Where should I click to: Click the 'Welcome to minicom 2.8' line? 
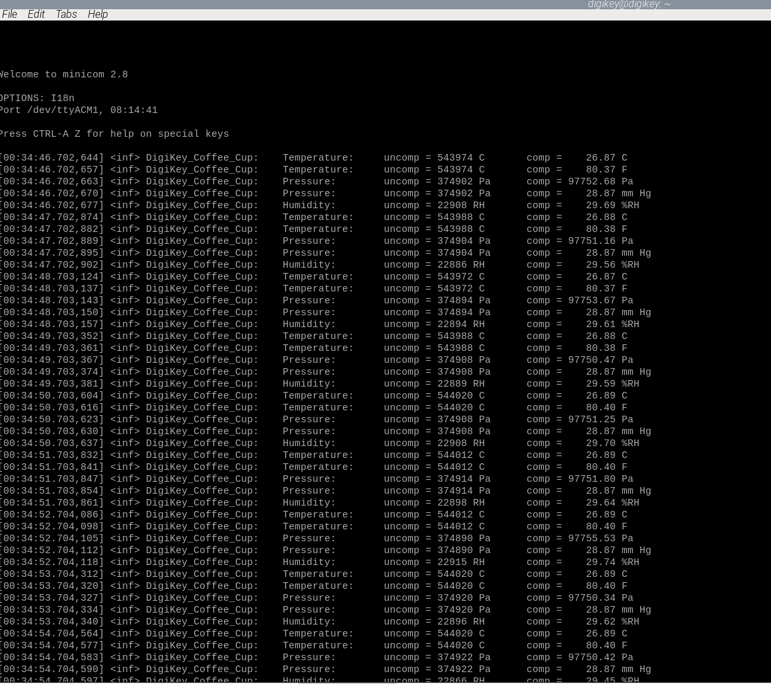click(64, 74)
